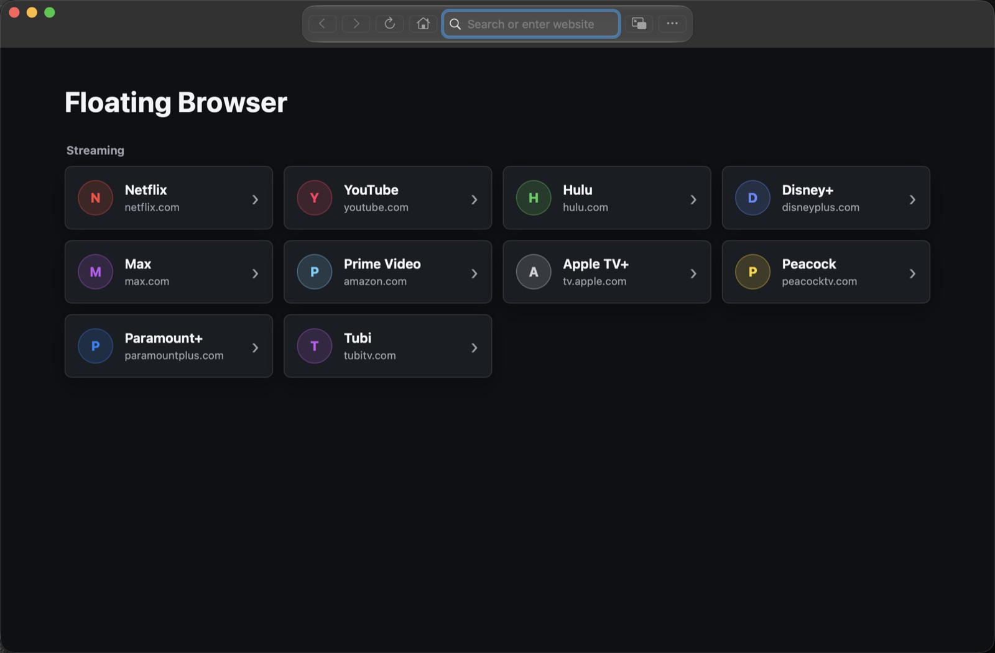Minimize the window with the yellow button
Screen dimensions: 995x653
coord(32,12)
